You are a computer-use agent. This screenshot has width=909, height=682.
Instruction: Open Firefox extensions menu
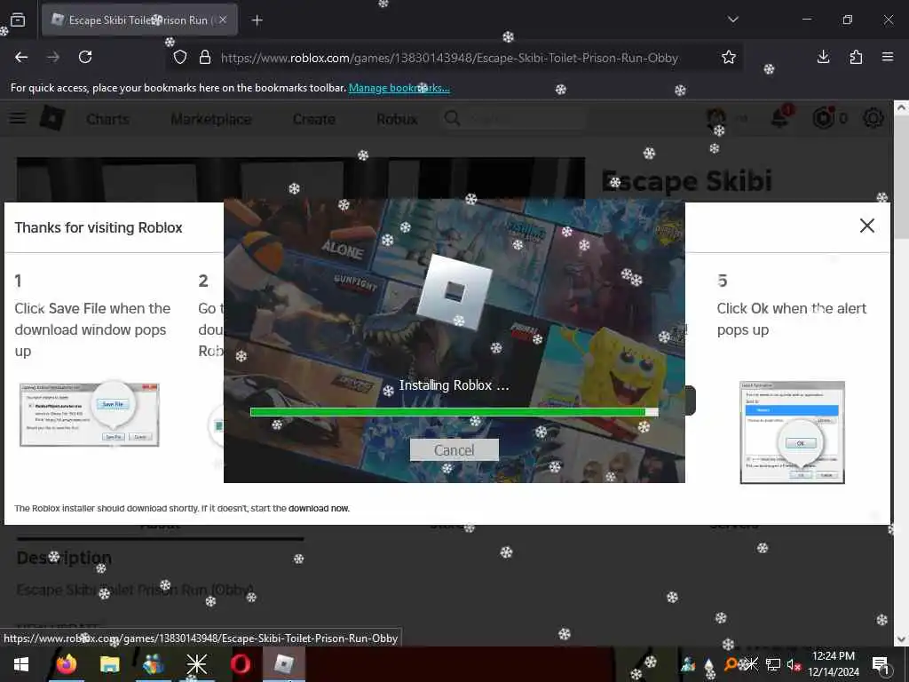(x=856, y=57)
